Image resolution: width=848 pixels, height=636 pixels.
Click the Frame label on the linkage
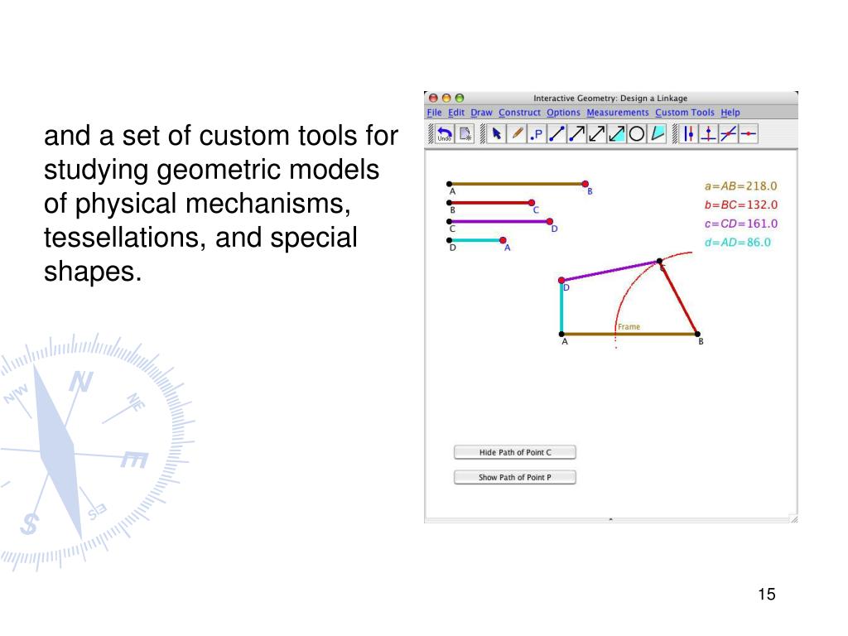click(629, 326)
